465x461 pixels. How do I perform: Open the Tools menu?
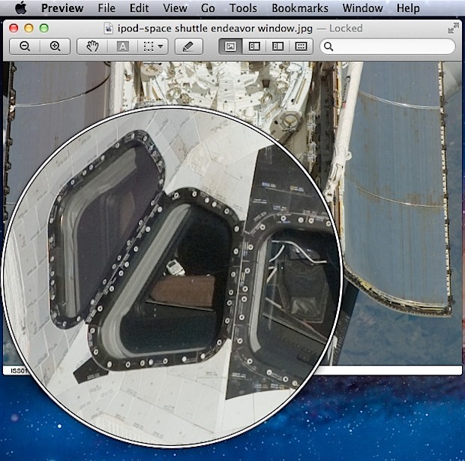(x=243, y=8)
